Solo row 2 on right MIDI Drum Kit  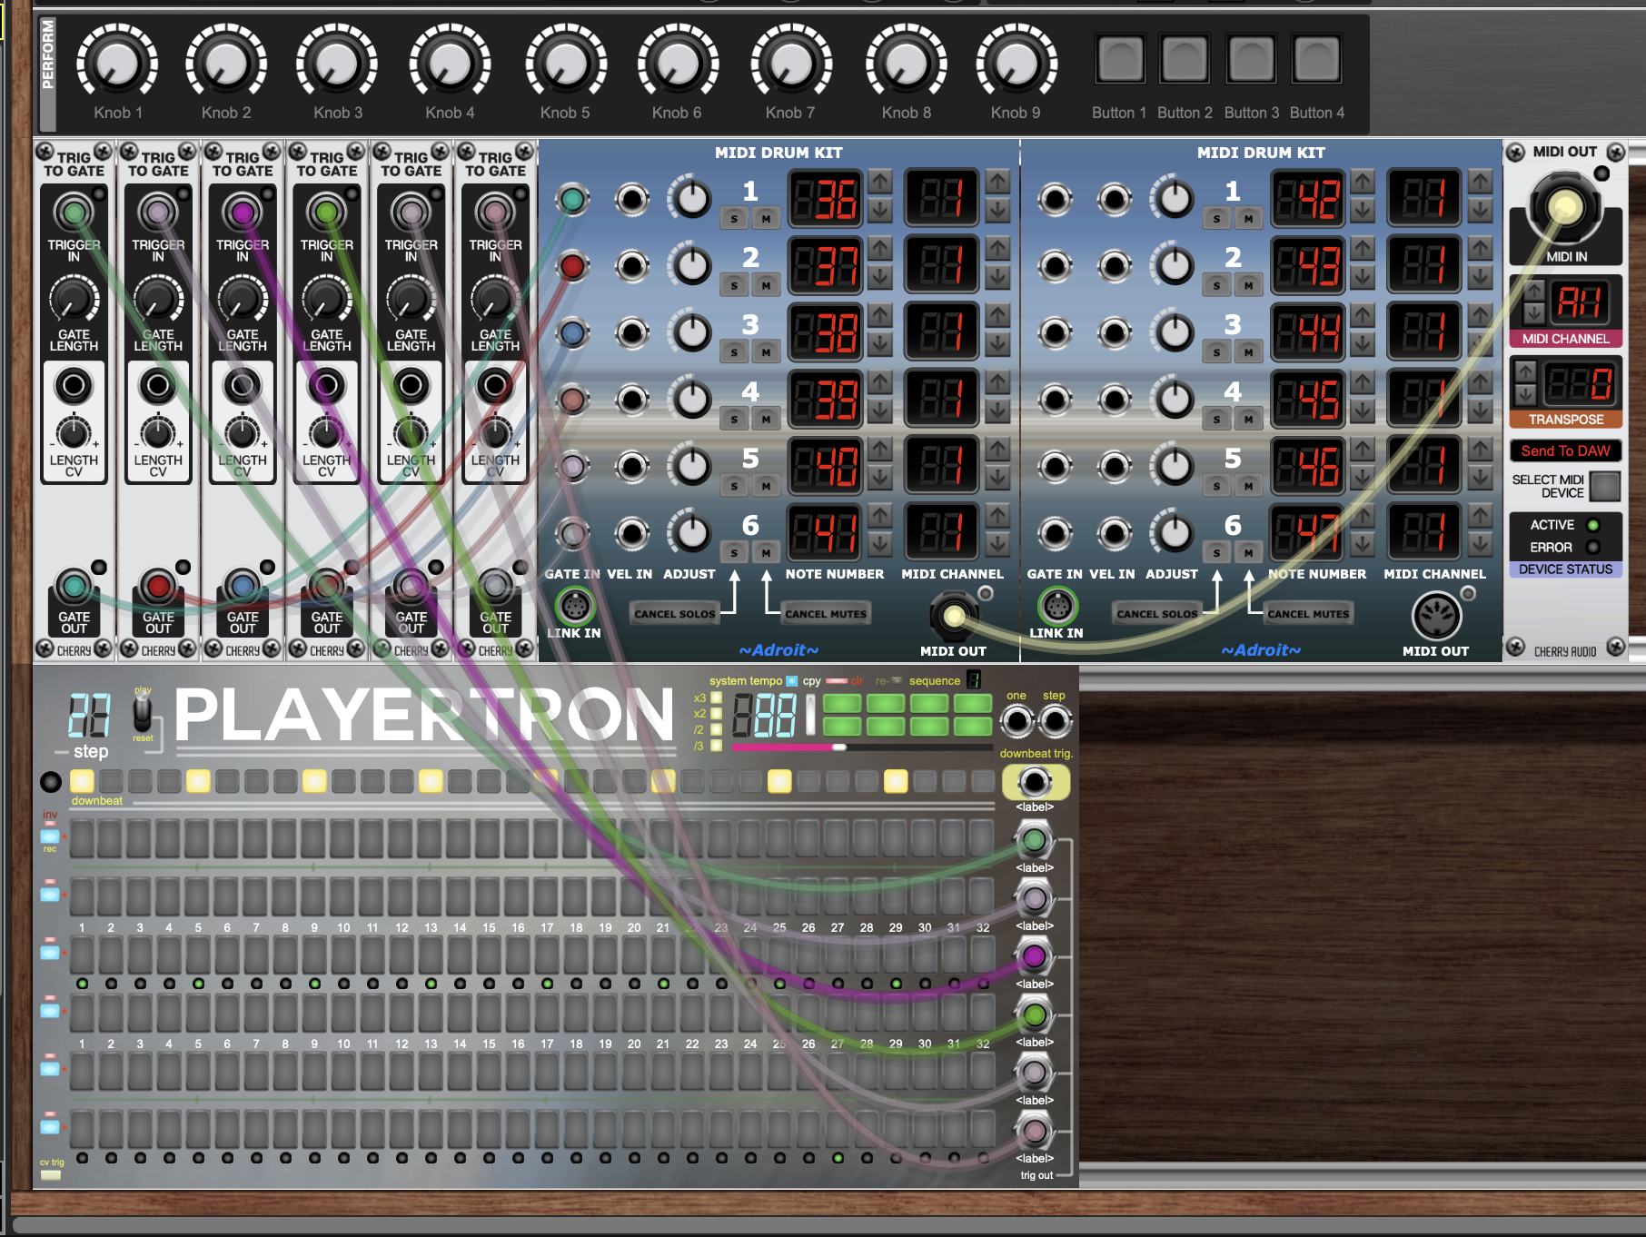coord(1216,285)
